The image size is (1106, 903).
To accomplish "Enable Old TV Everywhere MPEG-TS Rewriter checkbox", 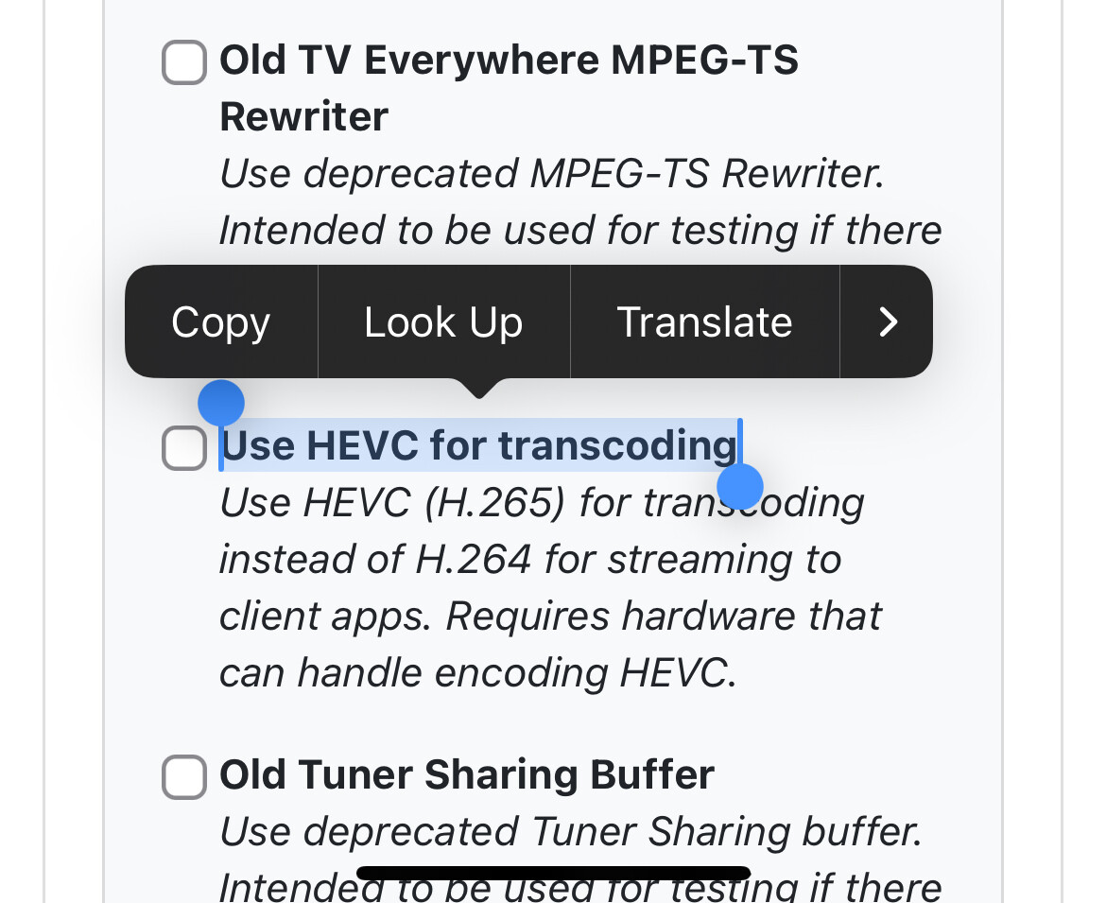I will 184,63.
